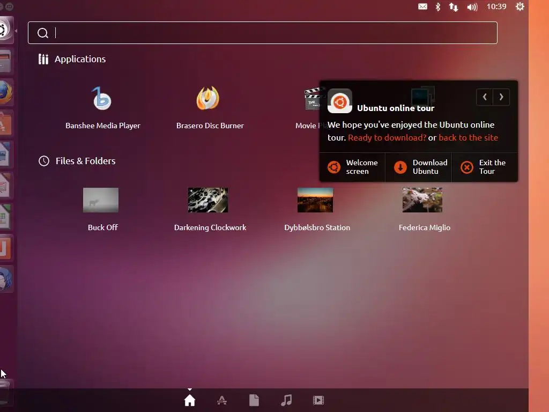Go to next tour step
Image resolution: width=549 pixels, height=412 pixels.
pos(501,97)
